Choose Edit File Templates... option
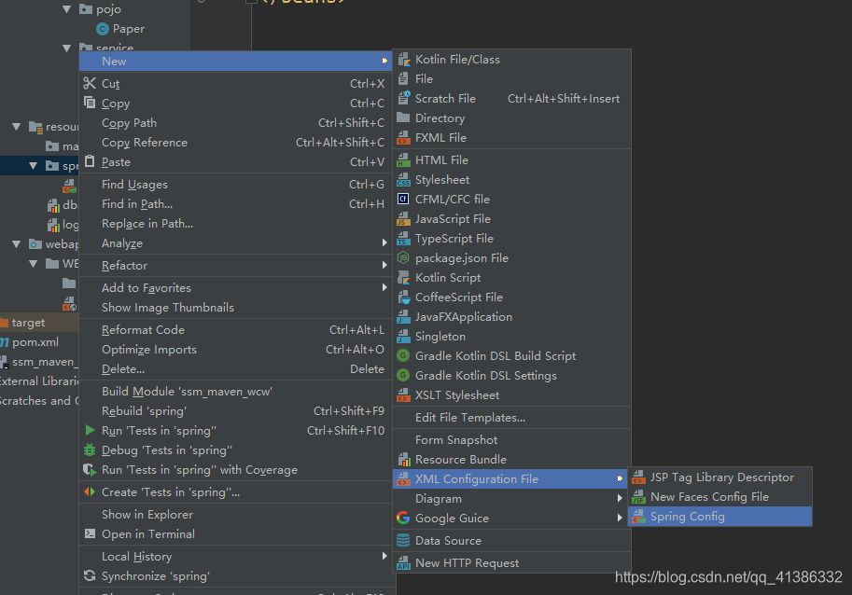 point(511,418)
